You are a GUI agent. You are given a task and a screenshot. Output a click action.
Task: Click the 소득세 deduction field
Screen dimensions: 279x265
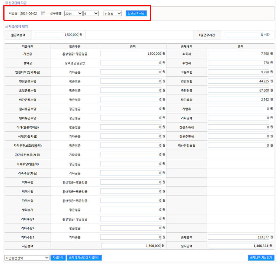[238, 54]
